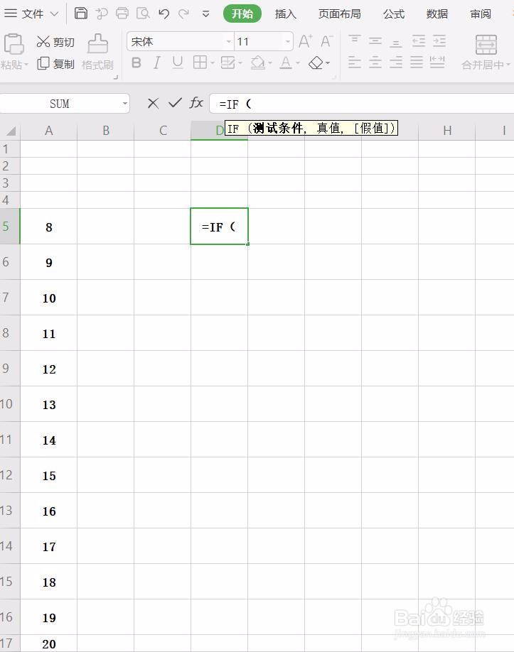Click the decrease font size A- icon
This screenshot has height=652, width=514.
pyautogui.click(x=327, y=41)
